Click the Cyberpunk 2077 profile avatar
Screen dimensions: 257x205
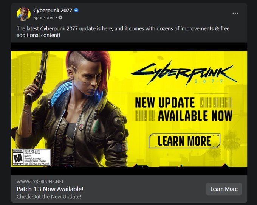click(23, 14)
